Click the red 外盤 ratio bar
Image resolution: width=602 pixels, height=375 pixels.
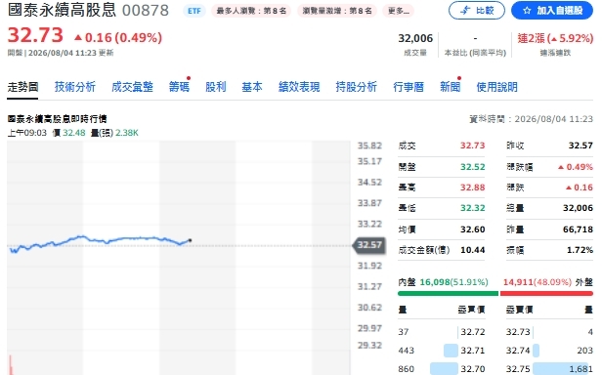click(x=546, y=294)
